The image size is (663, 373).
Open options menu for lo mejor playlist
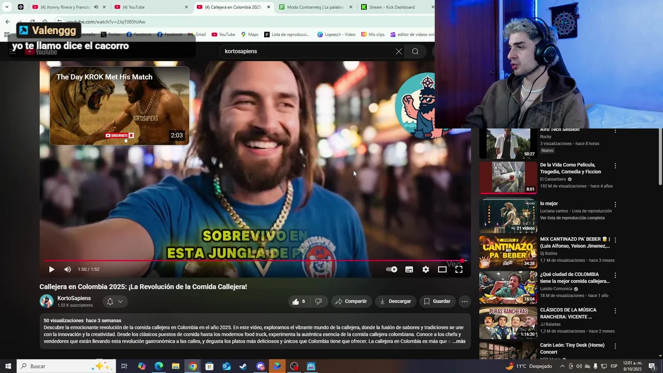click(x=615, y=204)
